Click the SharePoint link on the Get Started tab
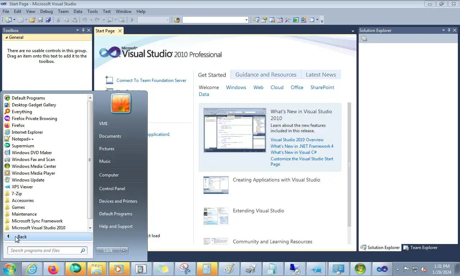 click(x=322, y=87)
